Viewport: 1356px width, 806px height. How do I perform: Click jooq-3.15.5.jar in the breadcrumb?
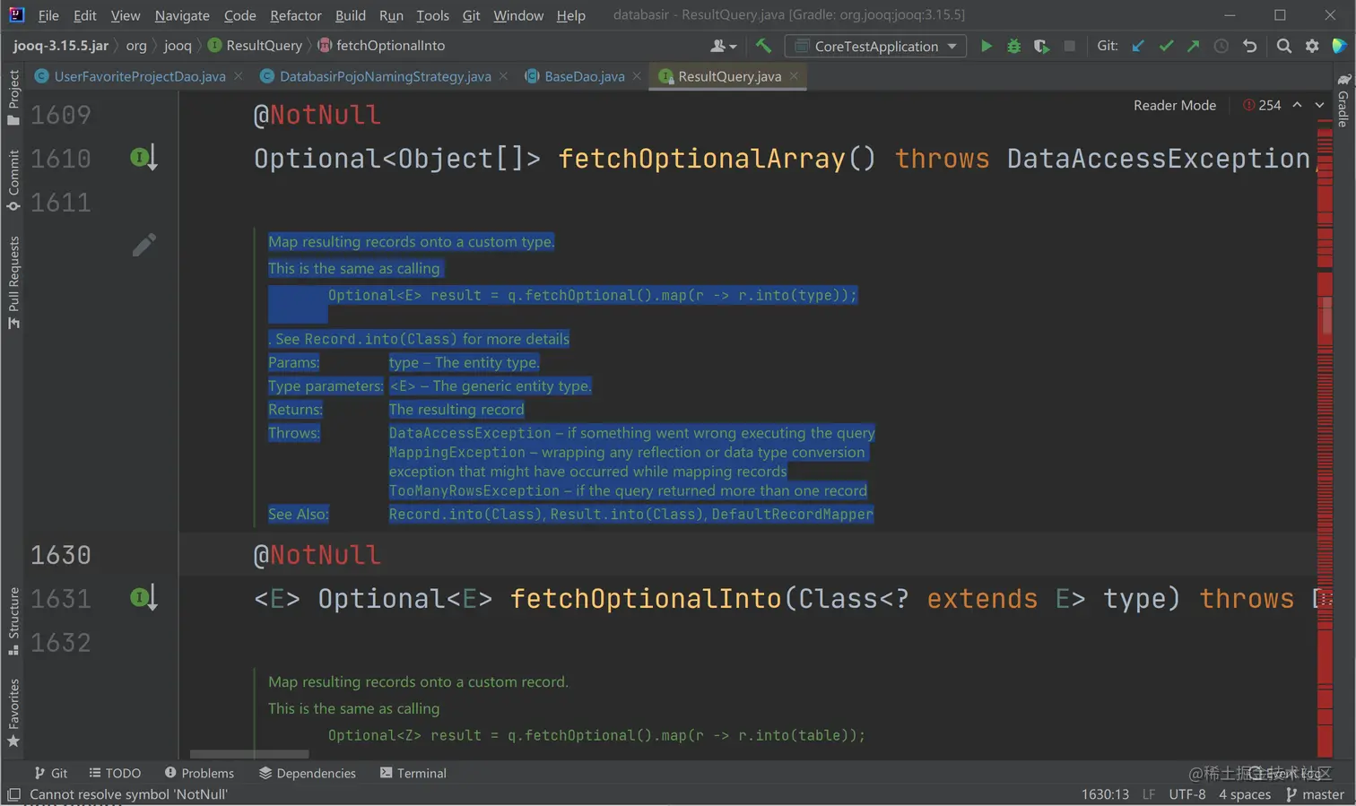tap(61, 46)
